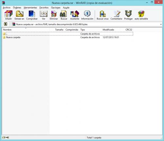The width and height of the screenshot is (164, 141).
Task: Click 'Total 1 carpeta' status text
Action: [94, 137]
